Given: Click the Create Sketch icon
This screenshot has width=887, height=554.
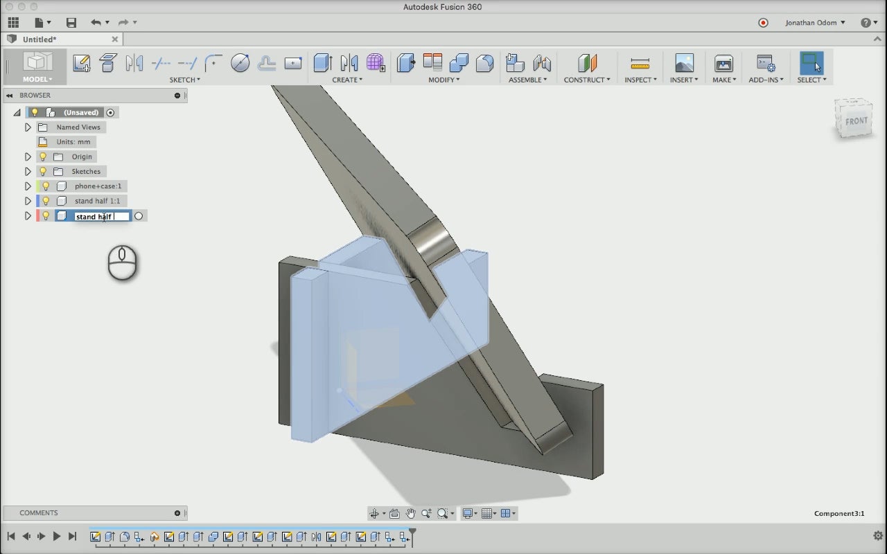Looking at the screenshot, I should [82, 64].
